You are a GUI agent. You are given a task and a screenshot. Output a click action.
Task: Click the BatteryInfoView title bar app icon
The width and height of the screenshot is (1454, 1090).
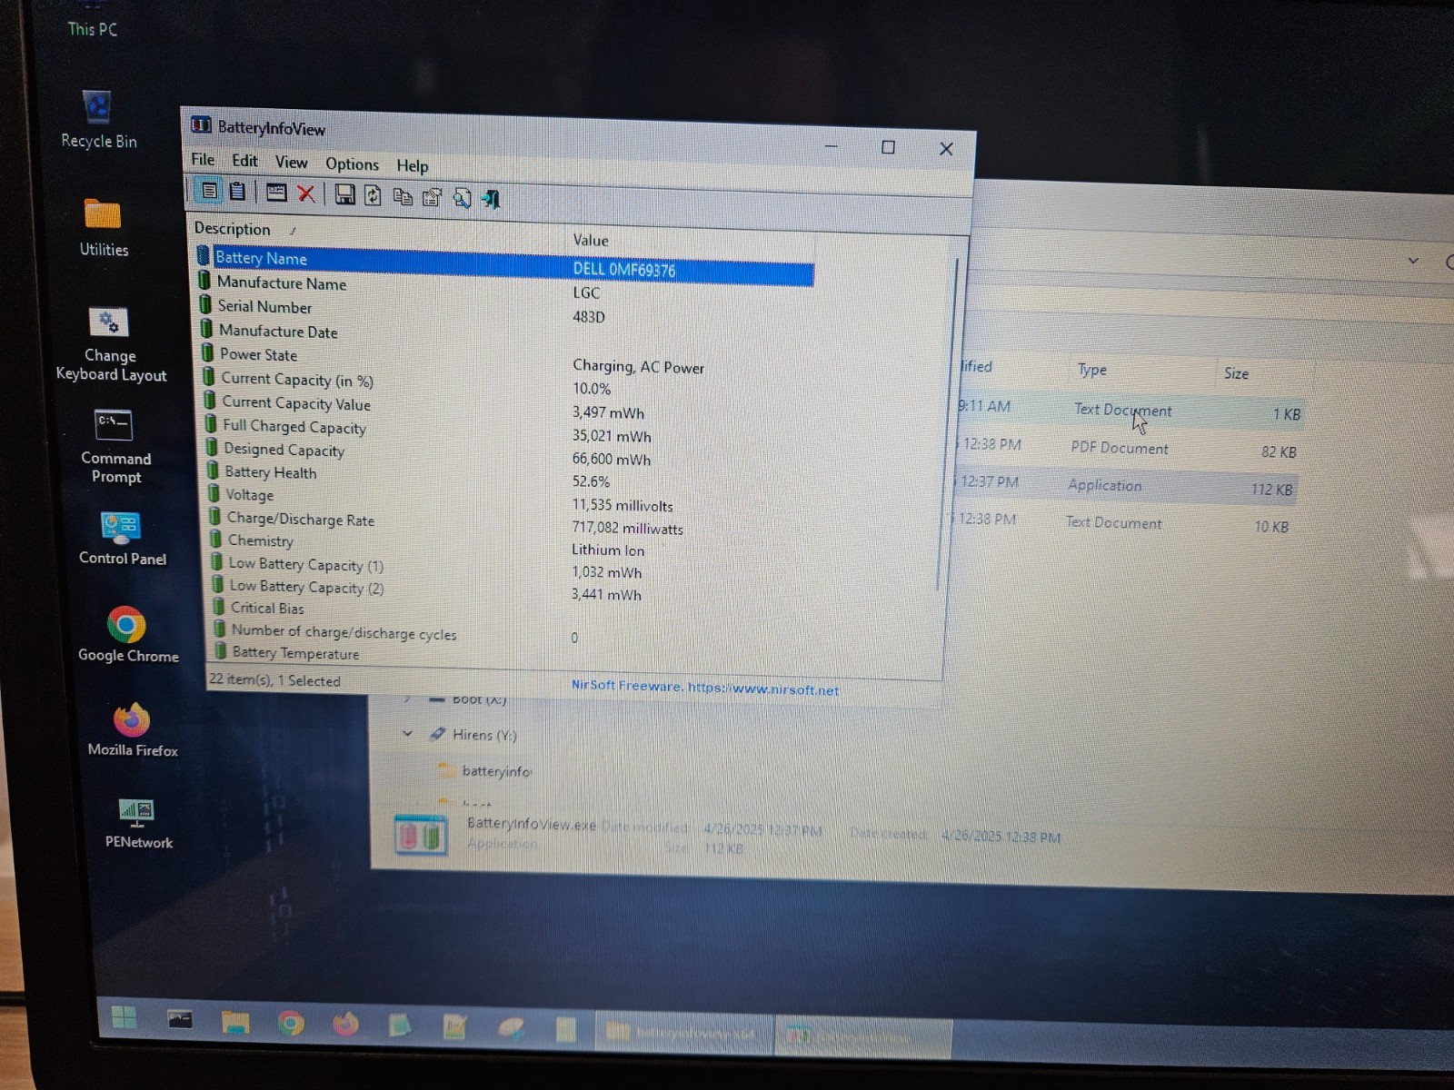(x=201, y=124)
